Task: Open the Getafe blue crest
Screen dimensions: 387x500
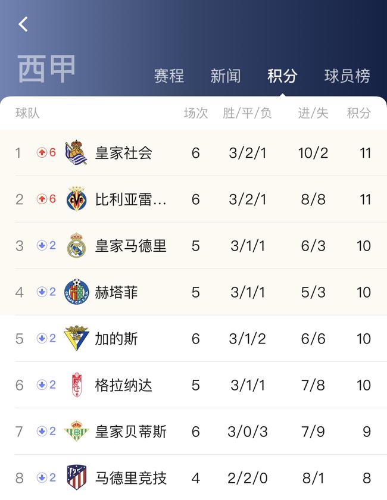Action: click(x=77, y=292)
